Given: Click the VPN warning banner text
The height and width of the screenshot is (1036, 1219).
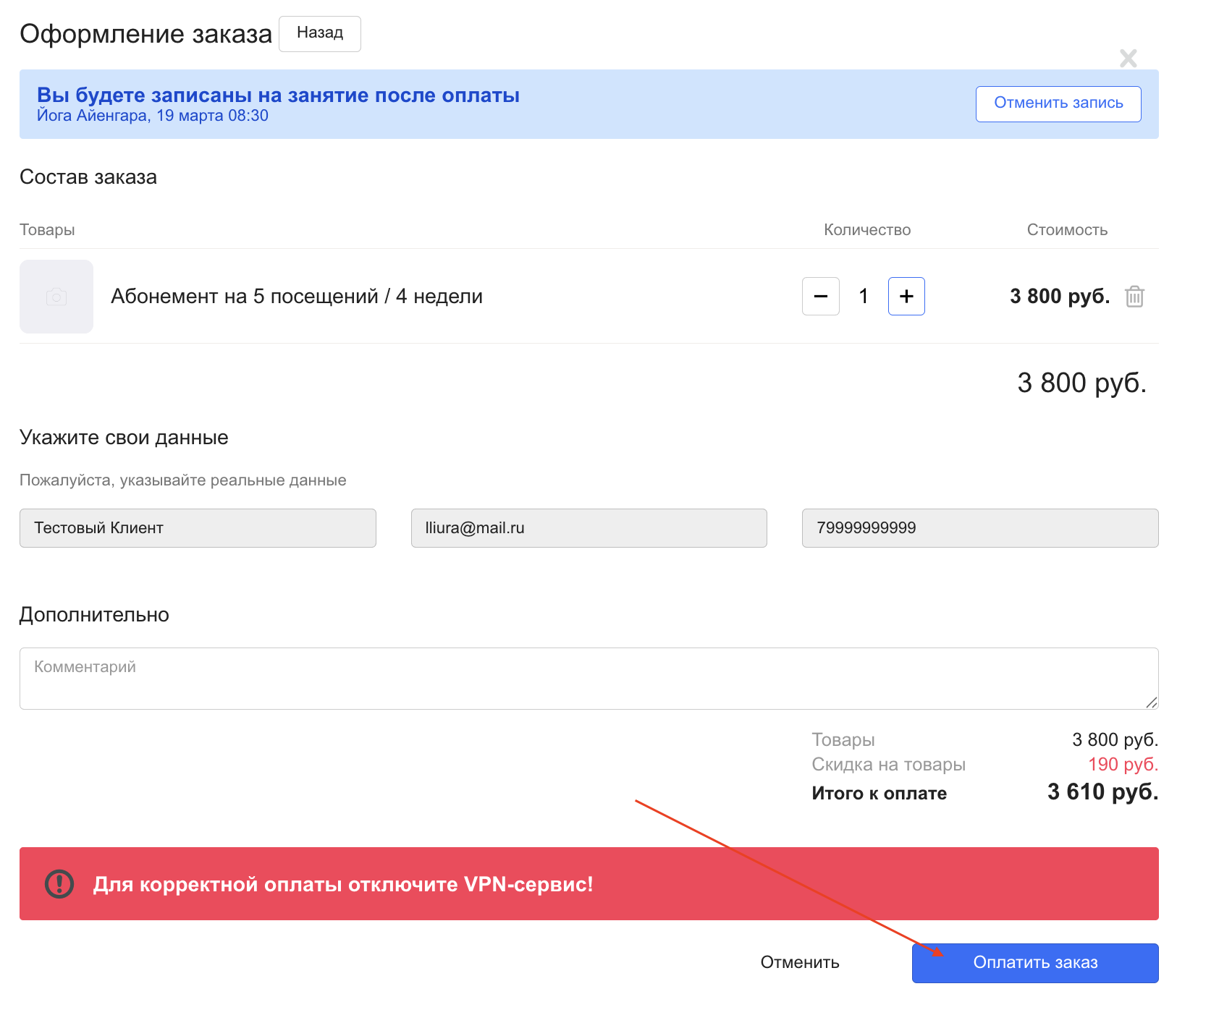Looking at the screenshot, I should (343, 884).
